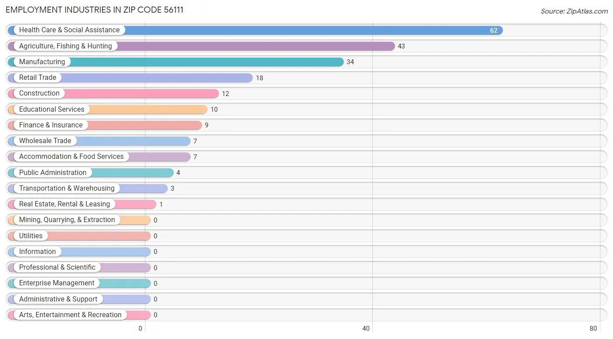Click the Agriculture, Fishing & Hunting label
The image size is (613, 339).
[x=65, y=46]
